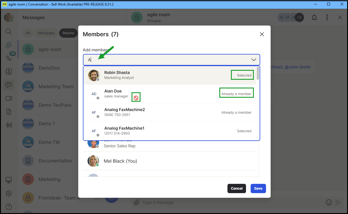The image size is (348, 214).
Task: Click the dropdown list scrollbar
Action: tap(258, 73)
